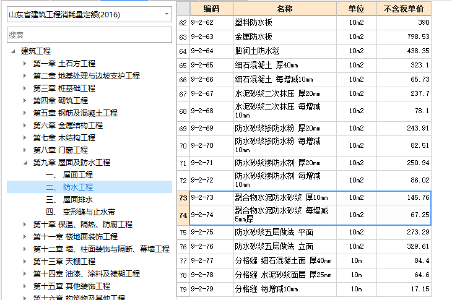Click name cell 细石混凝土 每增减10mm
The height and width of the screenshot is (300, 452).
click(x=285, y=79)
